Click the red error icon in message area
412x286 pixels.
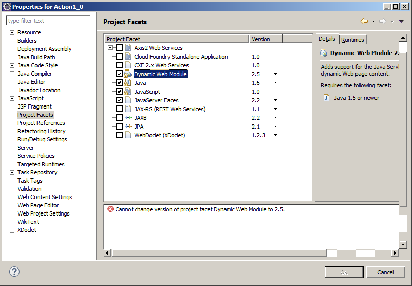coord(110,209)
